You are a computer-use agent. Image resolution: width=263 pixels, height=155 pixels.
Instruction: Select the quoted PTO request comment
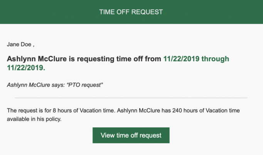click(x=85, y=85)
